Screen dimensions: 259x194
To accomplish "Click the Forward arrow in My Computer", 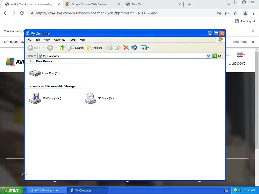I will [50, 48].
